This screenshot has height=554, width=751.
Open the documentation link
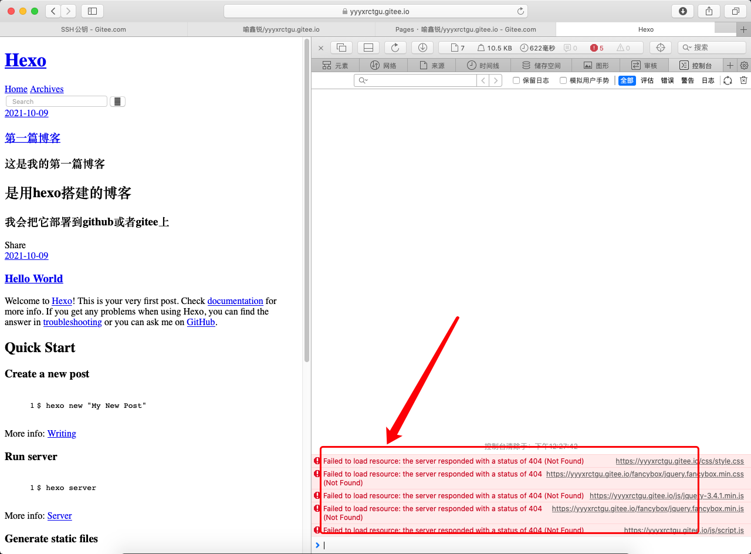(235, 301)
